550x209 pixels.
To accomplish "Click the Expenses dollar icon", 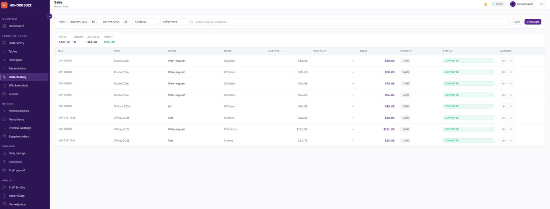I will 4,162.
